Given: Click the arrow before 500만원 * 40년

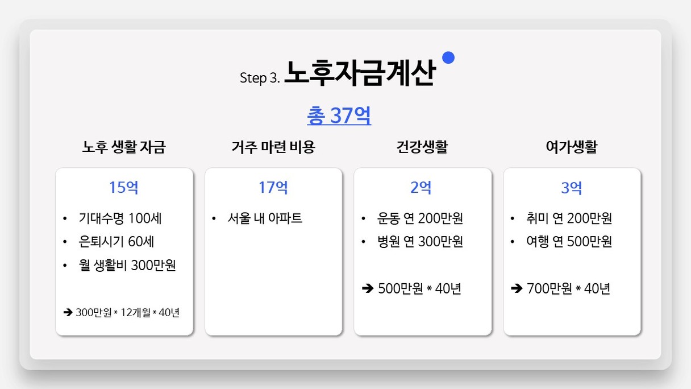Looking at the screenshot, I should [x=368, y=289].
